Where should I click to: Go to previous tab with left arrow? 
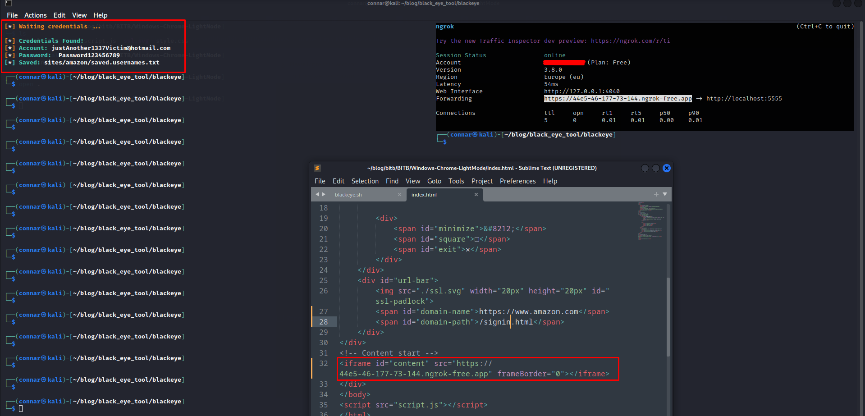click(317, 194)
